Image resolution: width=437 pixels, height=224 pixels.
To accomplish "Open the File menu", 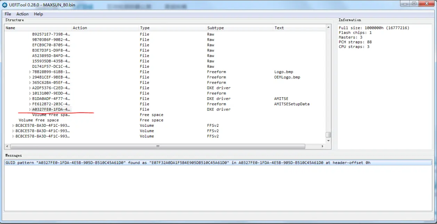I will [8, 14].
